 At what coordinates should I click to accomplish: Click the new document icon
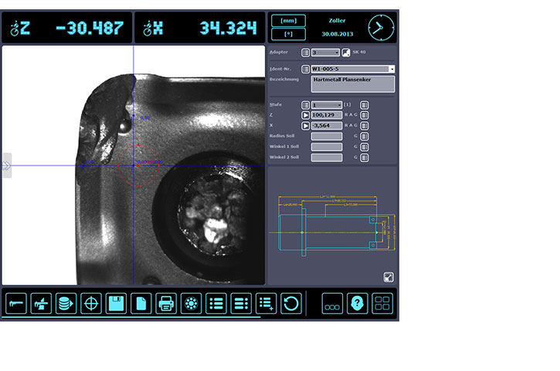(141, 303)
